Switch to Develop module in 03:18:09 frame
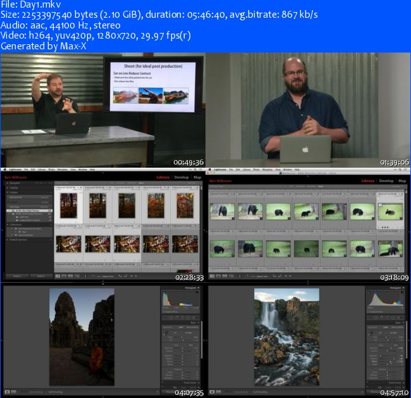Screen dimensions: 411x398 tap(386, 181)
